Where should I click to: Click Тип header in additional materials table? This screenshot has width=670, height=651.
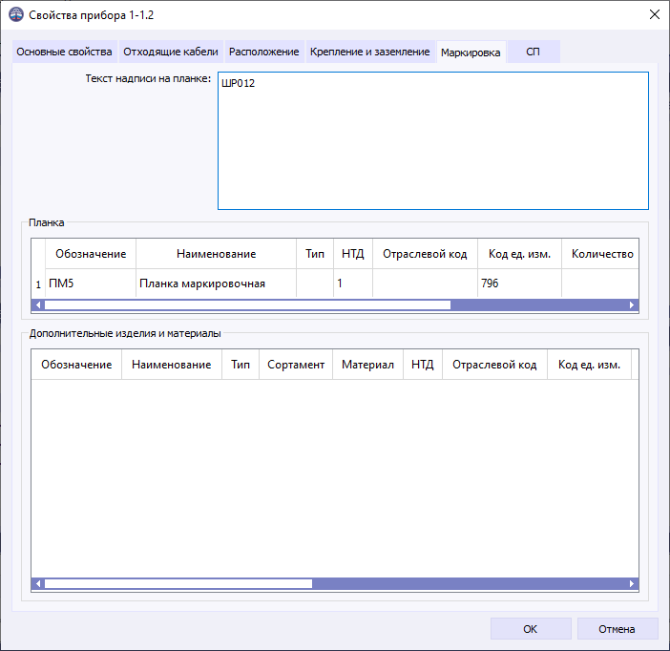[x=241, y=365]
